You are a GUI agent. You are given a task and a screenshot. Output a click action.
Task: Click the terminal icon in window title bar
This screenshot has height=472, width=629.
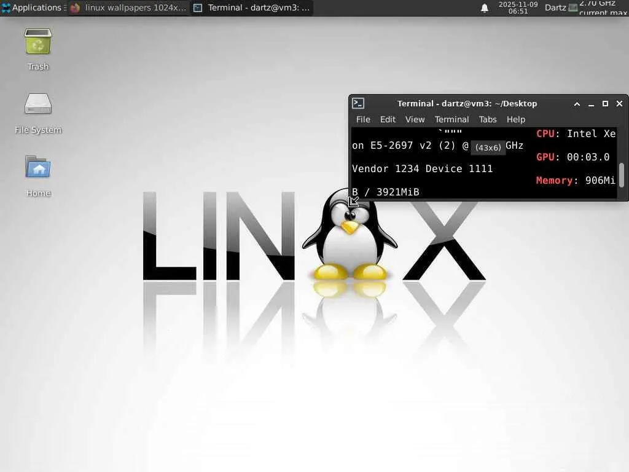(358, 103)
